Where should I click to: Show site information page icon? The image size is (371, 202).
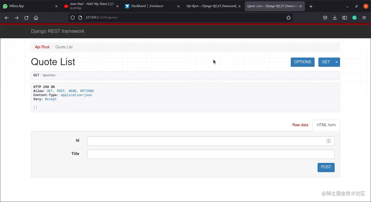[80, 18]
